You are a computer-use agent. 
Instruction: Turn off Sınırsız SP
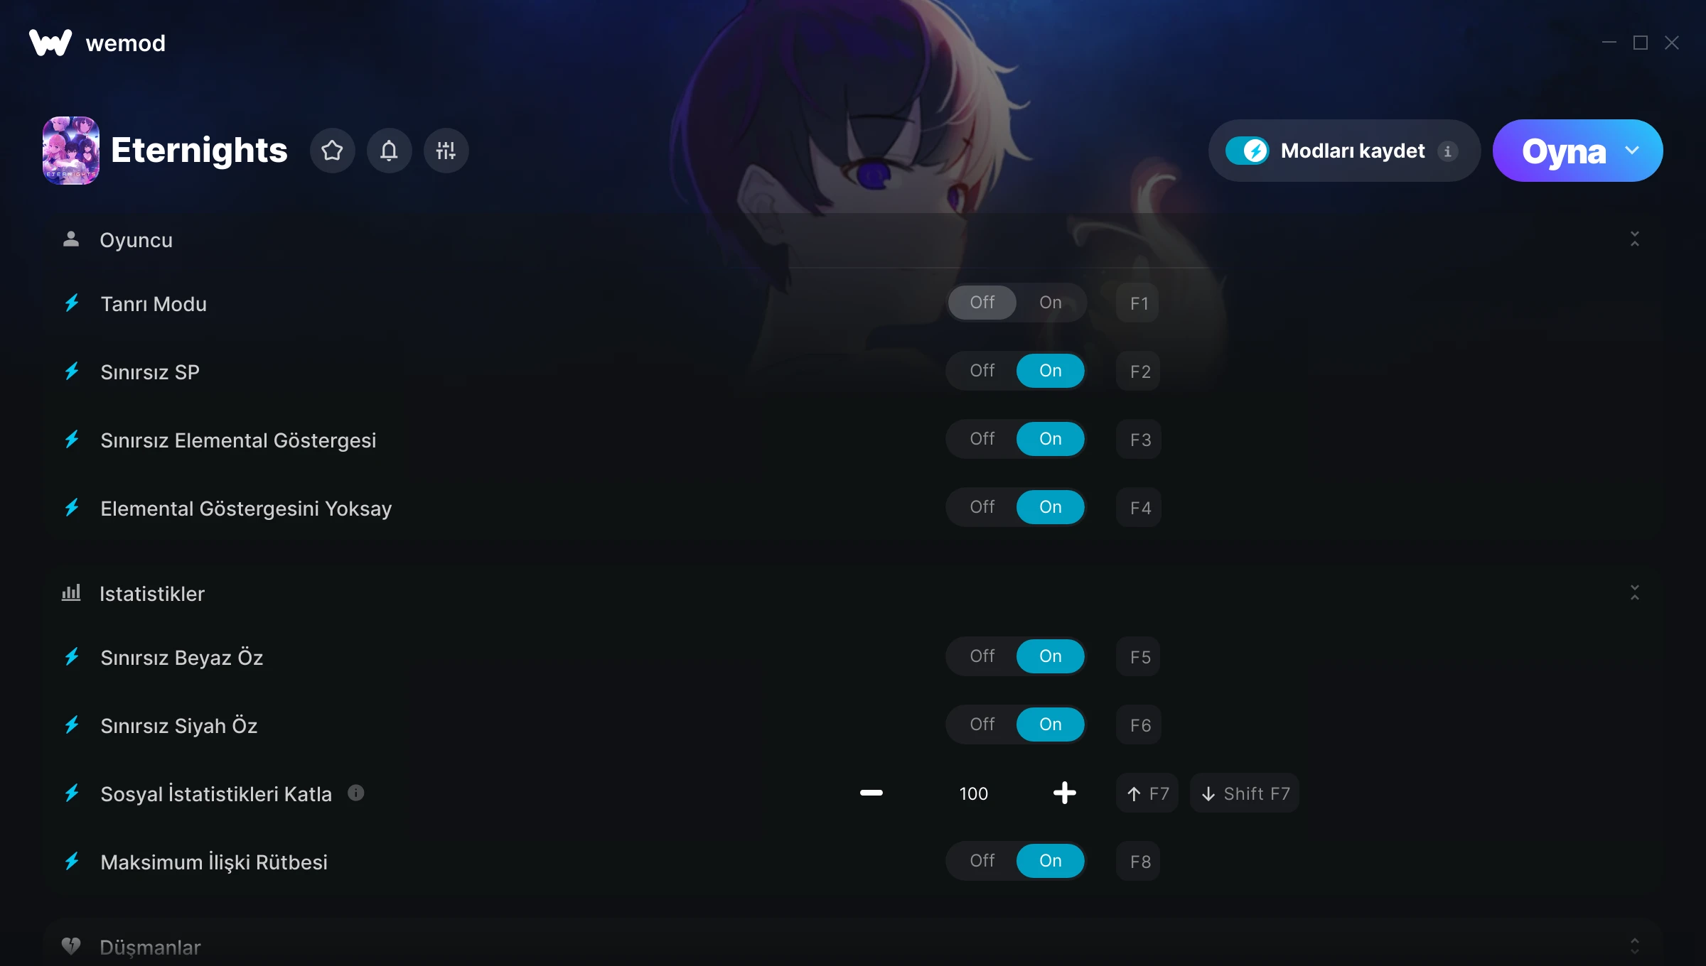[982, 371]
